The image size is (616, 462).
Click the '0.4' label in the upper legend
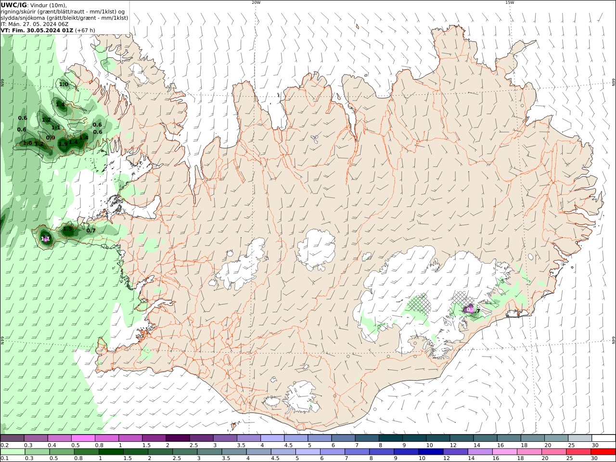[x=52, y=446]
